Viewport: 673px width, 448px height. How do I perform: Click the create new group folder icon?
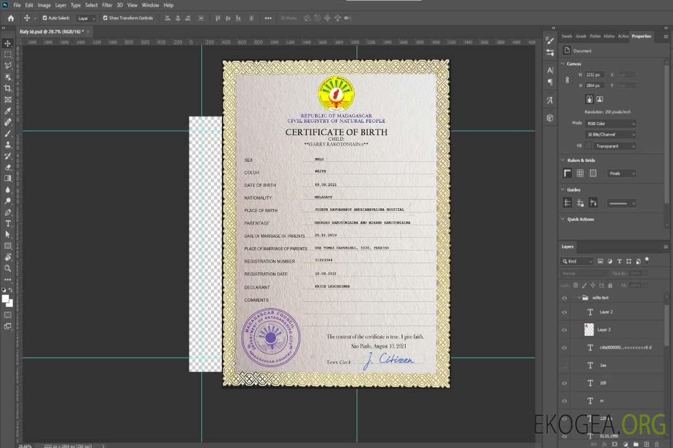click(x=636, y=444)
